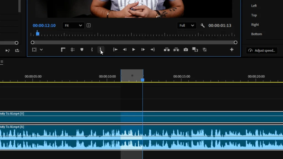The width and height of the screenshot is (283, 159).
Task: Click the blue 00:00:12:10 timecode field
Action: [x=44, y=26]
